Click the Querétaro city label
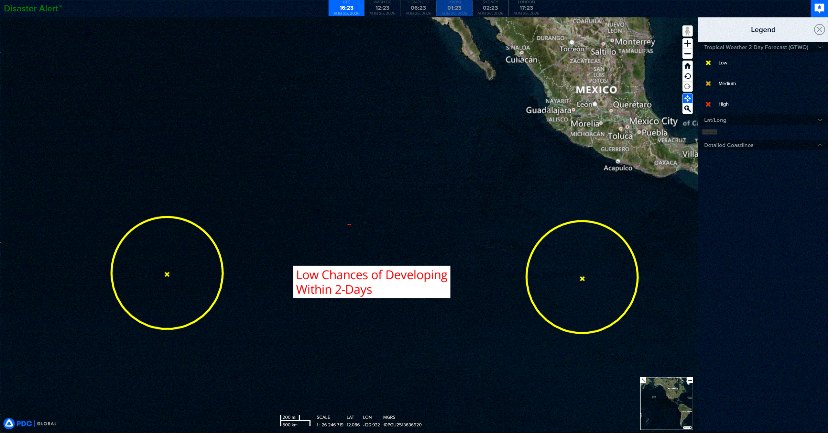Screen dimensions: 828x433 632,105
